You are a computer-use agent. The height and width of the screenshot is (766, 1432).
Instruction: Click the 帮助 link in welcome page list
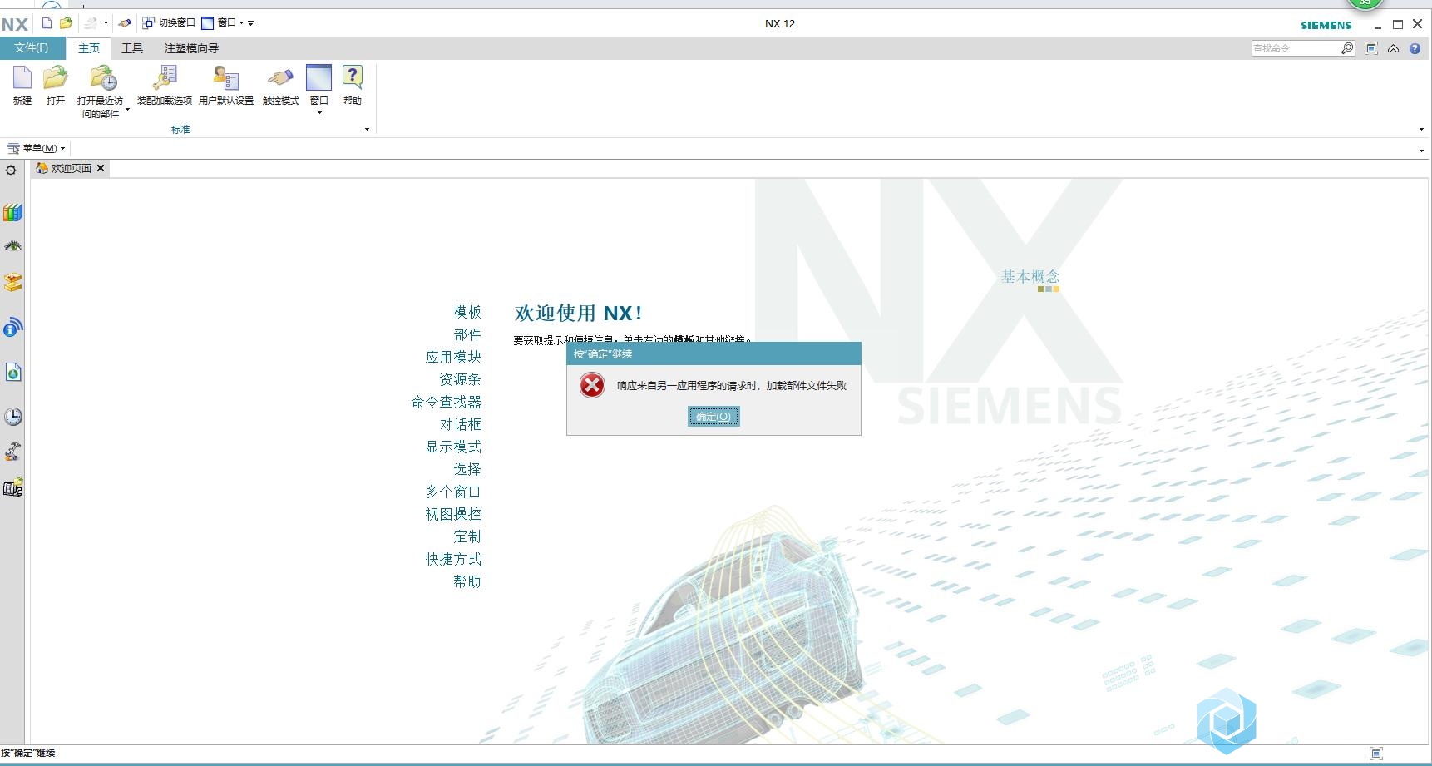[467, 581]
